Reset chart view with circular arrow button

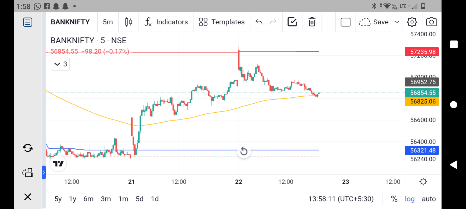244,151
